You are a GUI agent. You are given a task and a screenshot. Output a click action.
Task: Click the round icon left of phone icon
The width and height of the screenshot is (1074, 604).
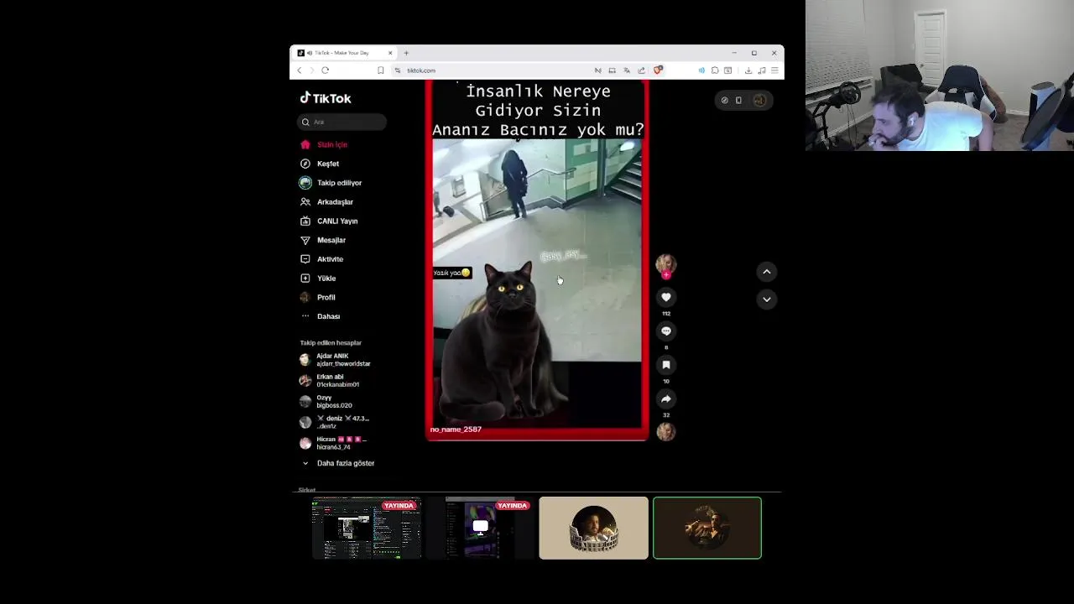pyautogui.click(x=725, y=101)
